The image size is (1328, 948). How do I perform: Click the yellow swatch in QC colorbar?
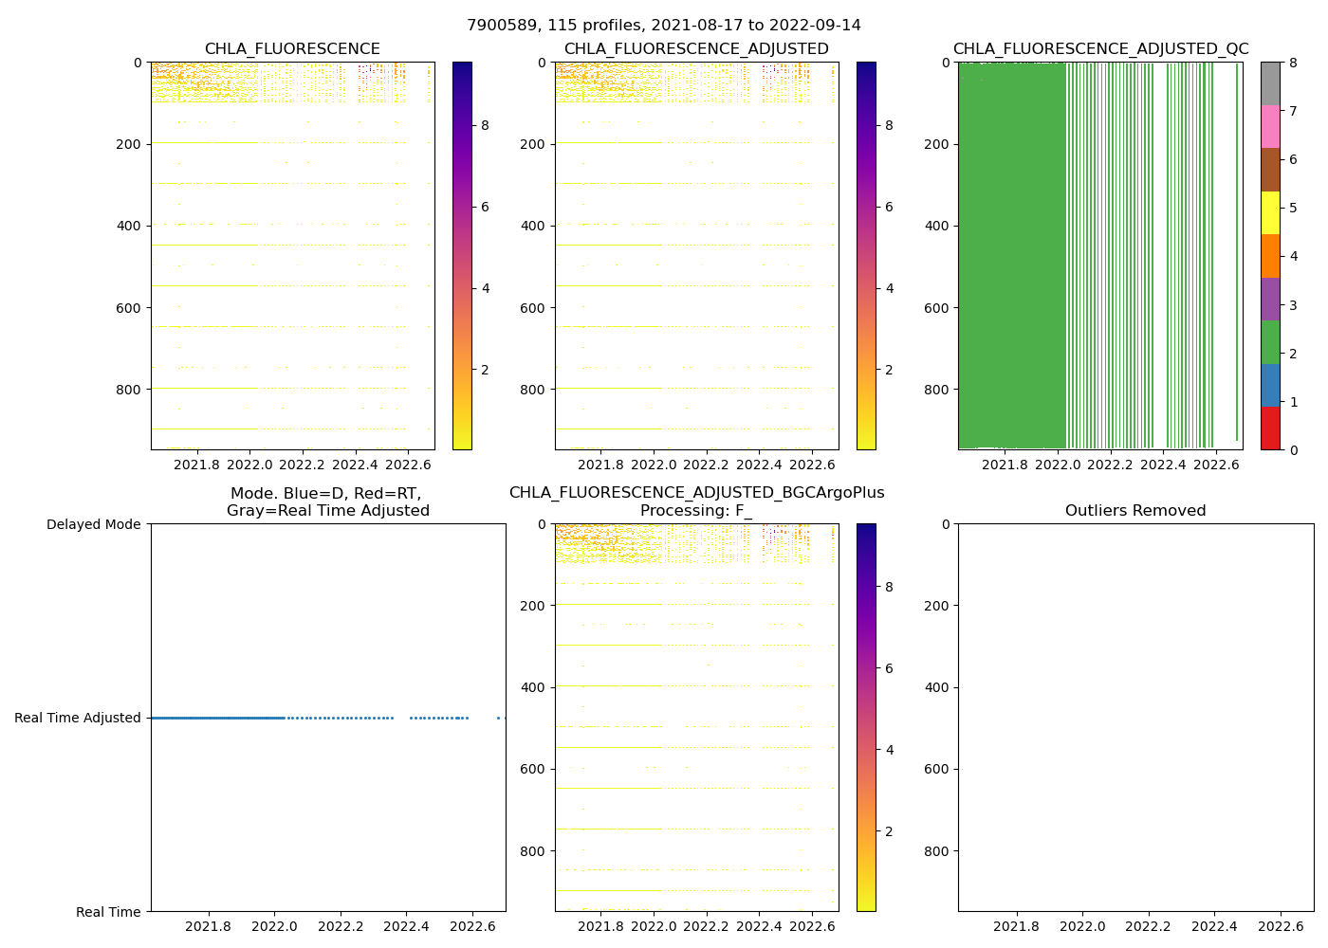[1270, 212]
